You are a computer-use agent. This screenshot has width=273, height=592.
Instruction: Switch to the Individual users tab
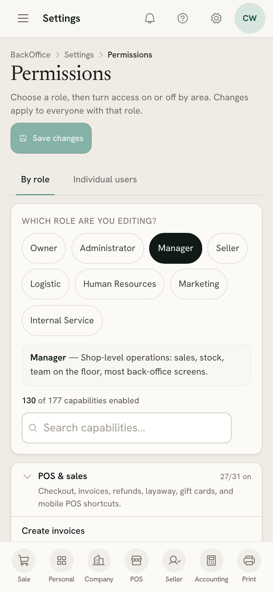click(x=105, y=180)
